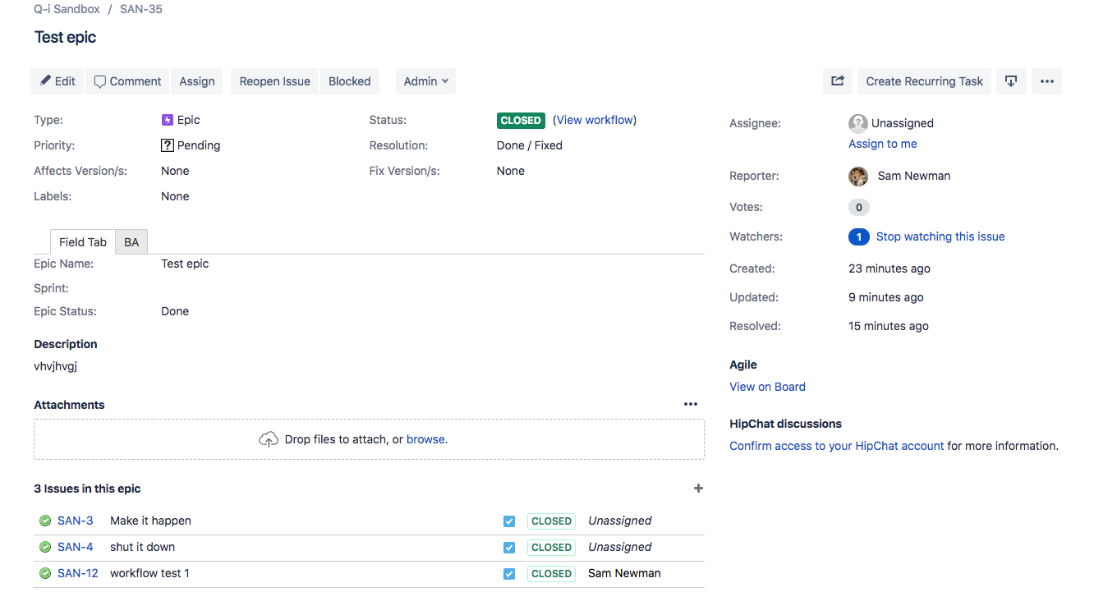1094x615 pixels.
Task: Toggle the checkbox on the SAN-4 row
Action: [x=509, y=548]
